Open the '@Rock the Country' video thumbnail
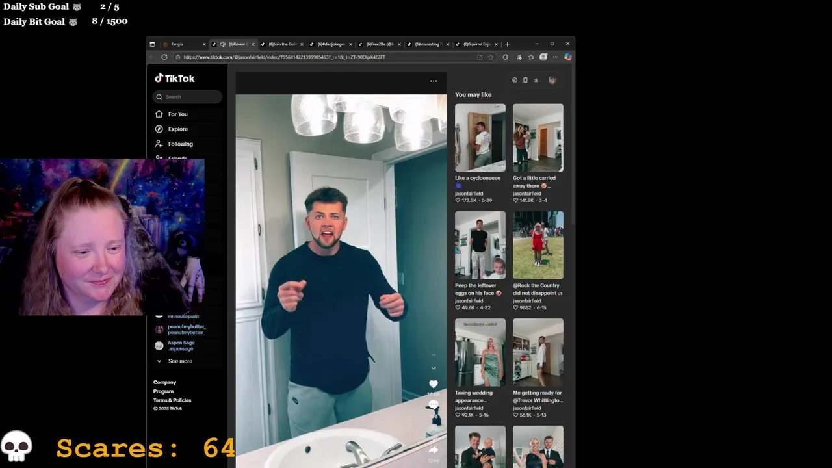The image size is (832, 468). click(538, 245)
